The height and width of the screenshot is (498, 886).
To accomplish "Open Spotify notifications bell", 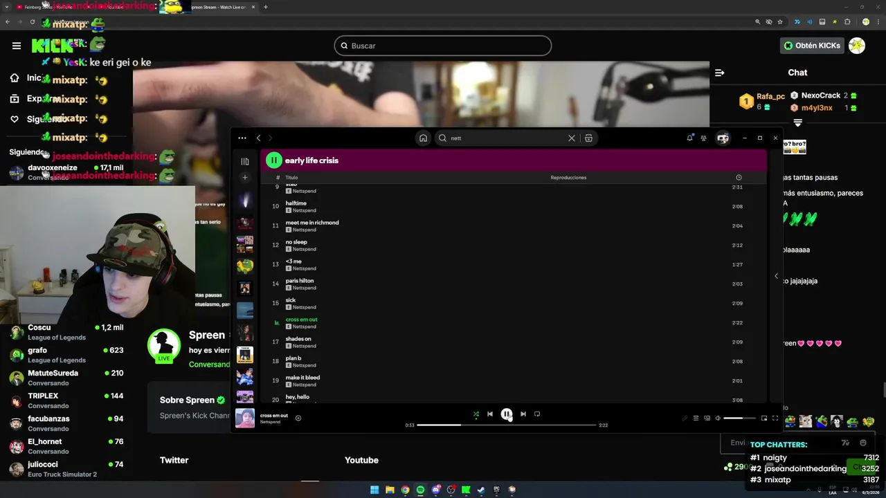I will (689, 138).
